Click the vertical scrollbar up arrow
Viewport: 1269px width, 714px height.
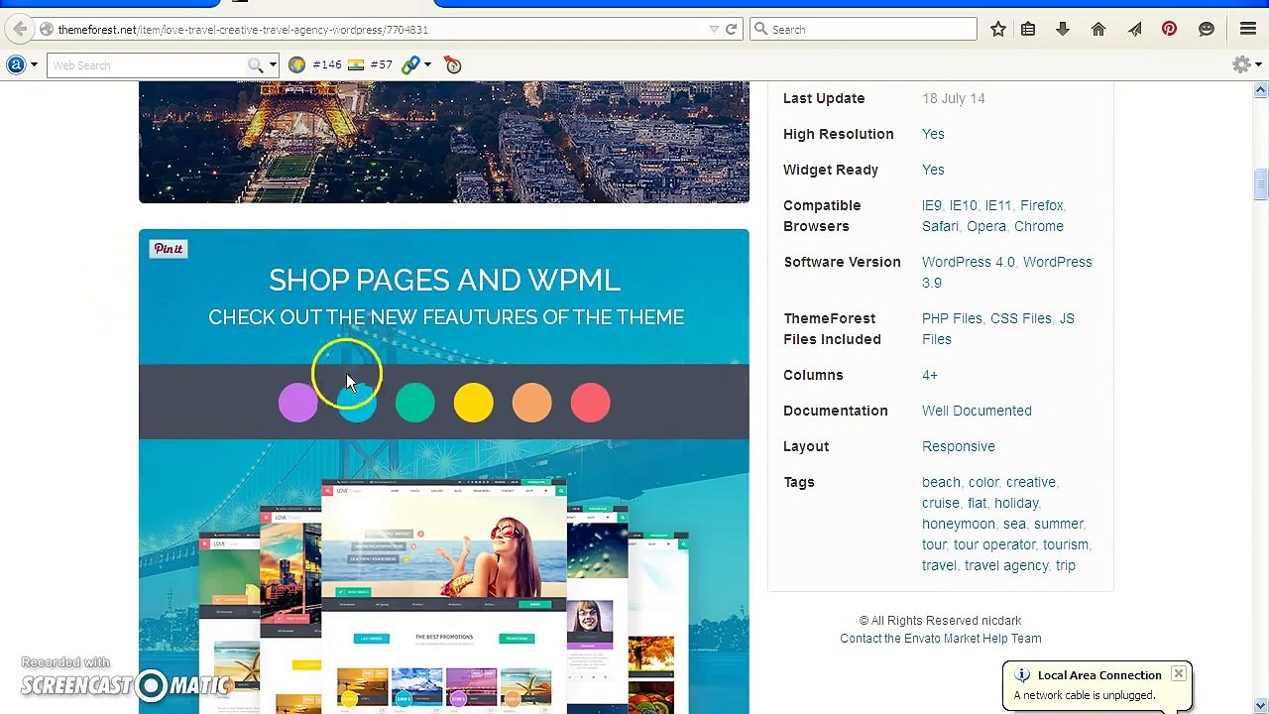pyautogui.click(x=1260, y=90)
